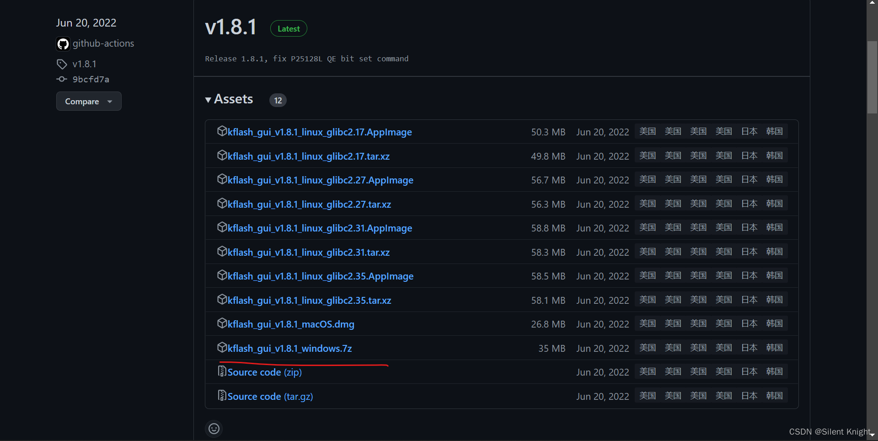Click package icon beside windows.7z
The image size is (878, 441).
tap(222, 348)
